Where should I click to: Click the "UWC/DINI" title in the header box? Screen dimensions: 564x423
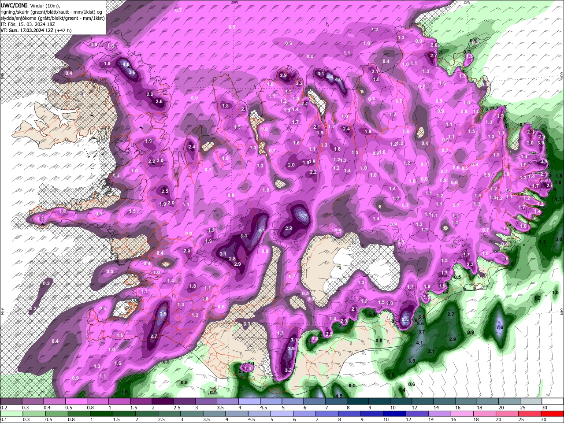[14, 5]
